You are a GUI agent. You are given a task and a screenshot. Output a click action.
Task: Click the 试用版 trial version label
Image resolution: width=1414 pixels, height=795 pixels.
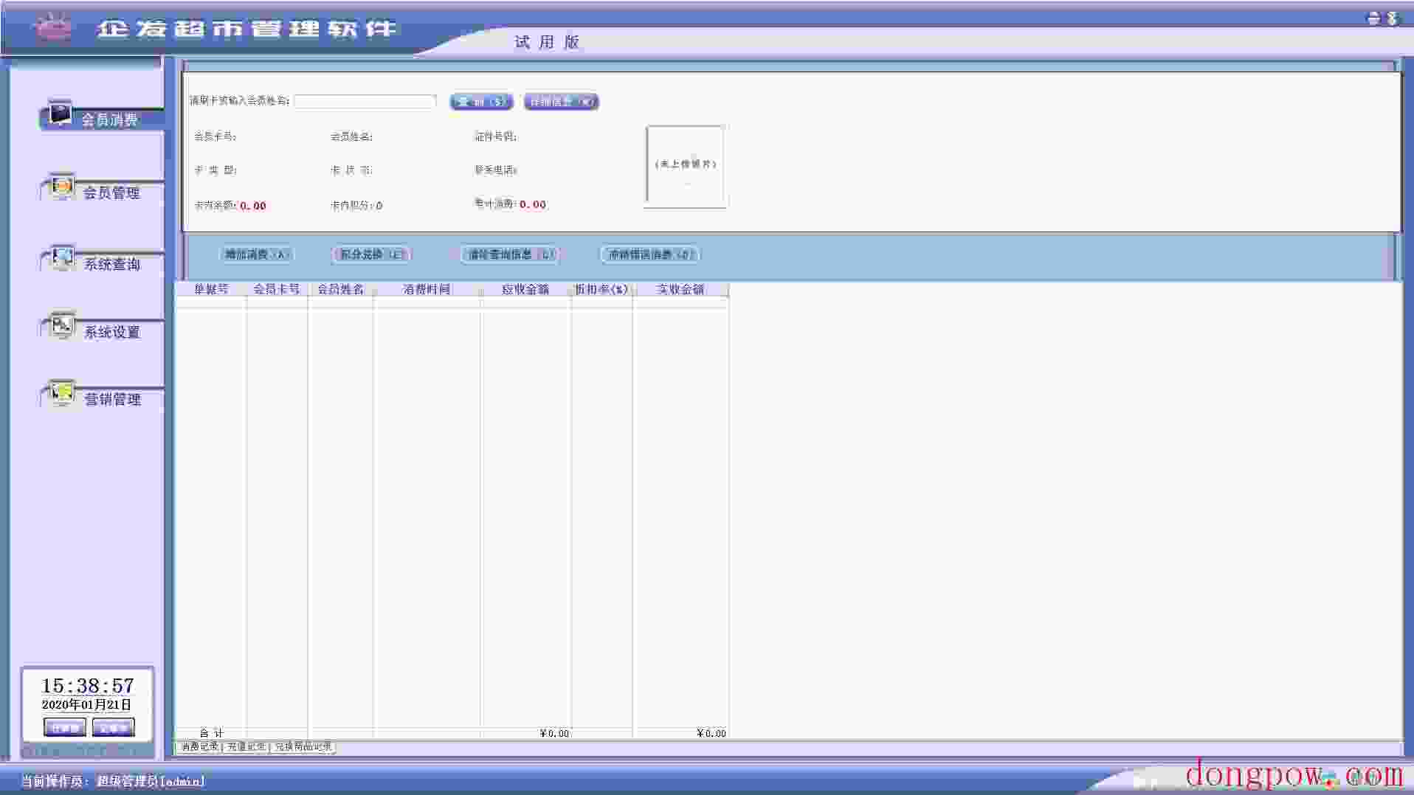click(547, 42)
